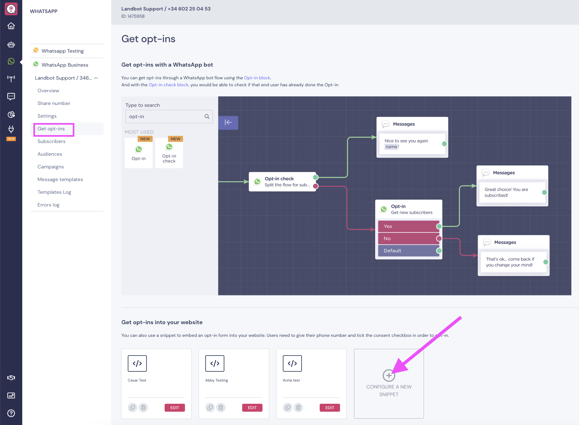579x425 pixels.
Task: Click the Abby Testing code icon
Action: 215,363
